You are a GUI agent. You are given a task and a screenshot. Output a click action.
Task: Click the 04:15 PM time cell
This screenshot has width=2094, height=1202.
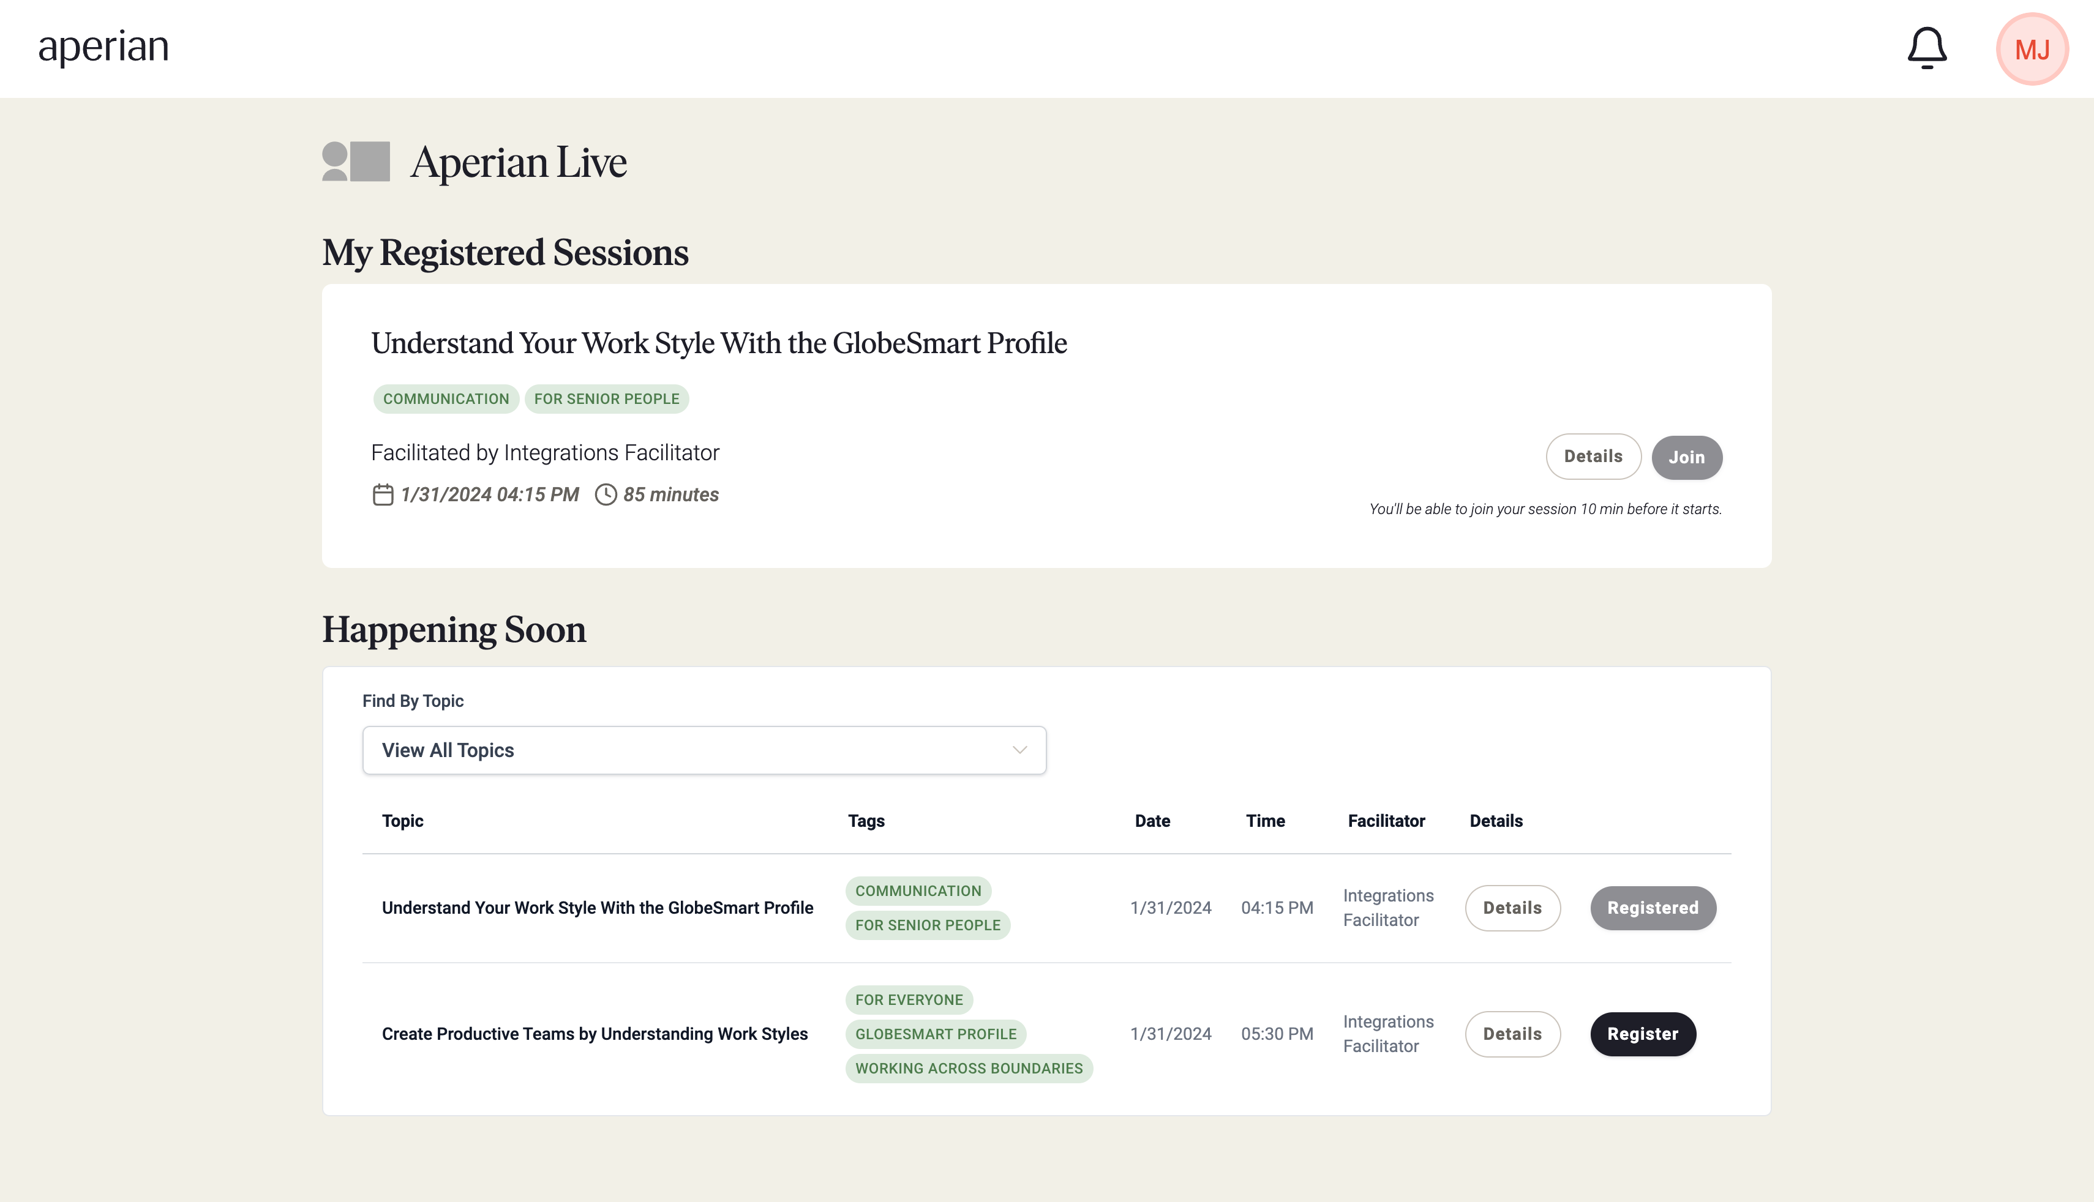1277,908
